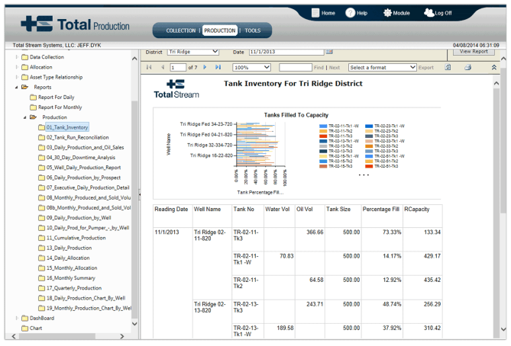Go to last report page
The height and width of the screenshot is (346, 511).
pyautogui.click(x=218, y=67)
